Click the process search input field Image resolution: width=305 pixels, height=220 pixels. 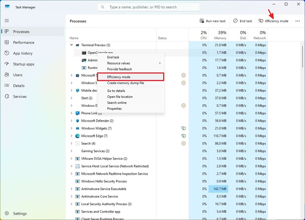tap(148, 7)
